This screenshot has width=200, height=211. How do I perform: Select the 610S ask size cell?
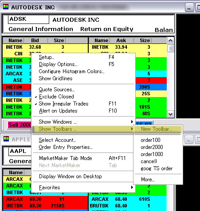pyautogui.click(x=145, y=199)
